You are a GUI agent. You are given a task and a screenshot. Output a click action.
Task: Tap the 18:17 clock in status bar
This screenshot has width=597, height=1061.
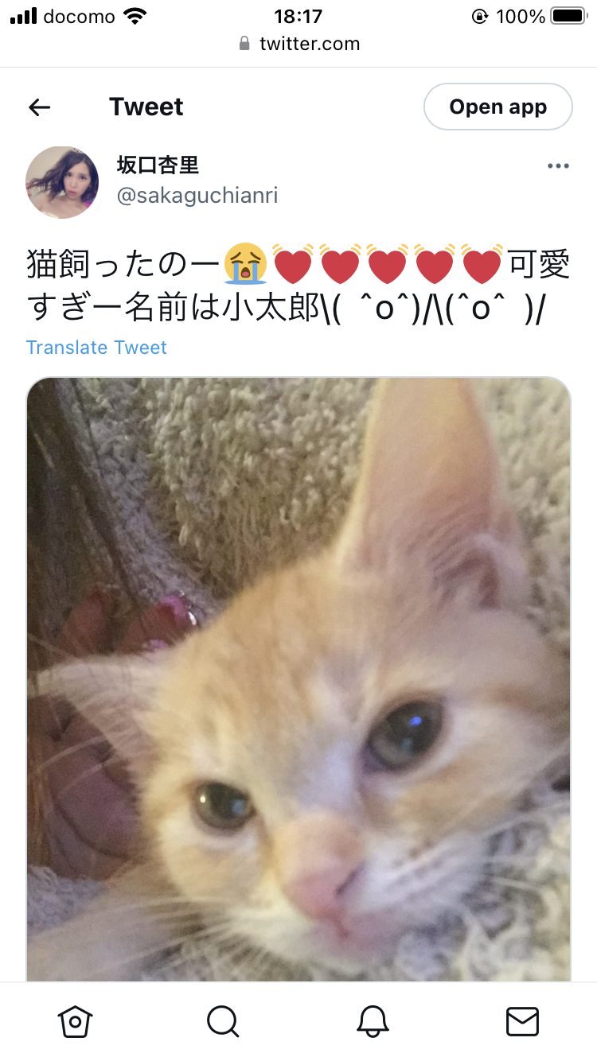pos(298,16)
